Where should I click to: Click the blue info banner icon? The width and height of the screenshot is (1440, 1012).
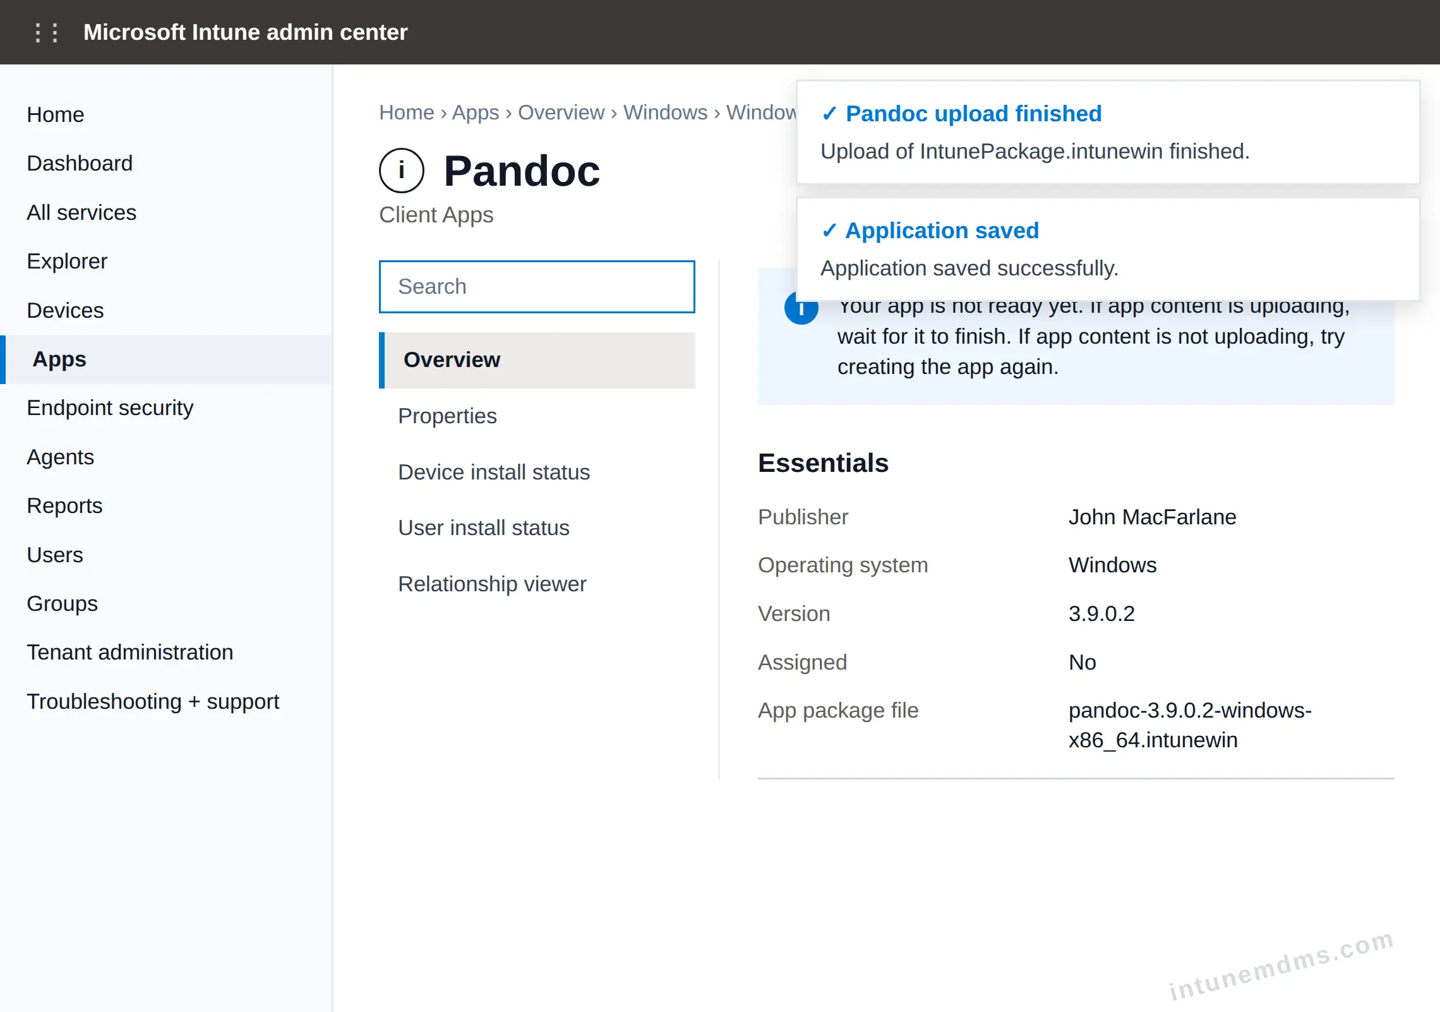tap(801, 308)
